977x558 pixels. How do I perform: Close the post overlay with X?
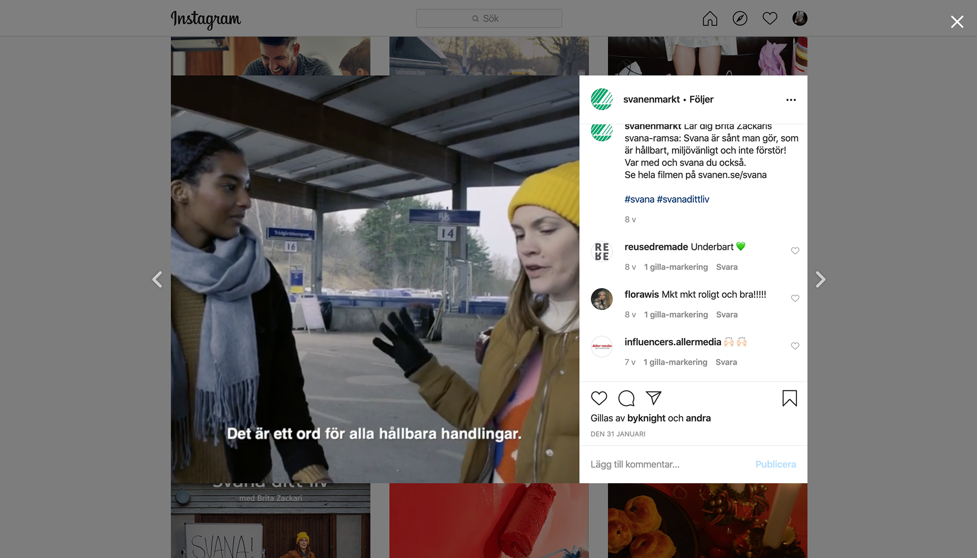tap(957, 21)
